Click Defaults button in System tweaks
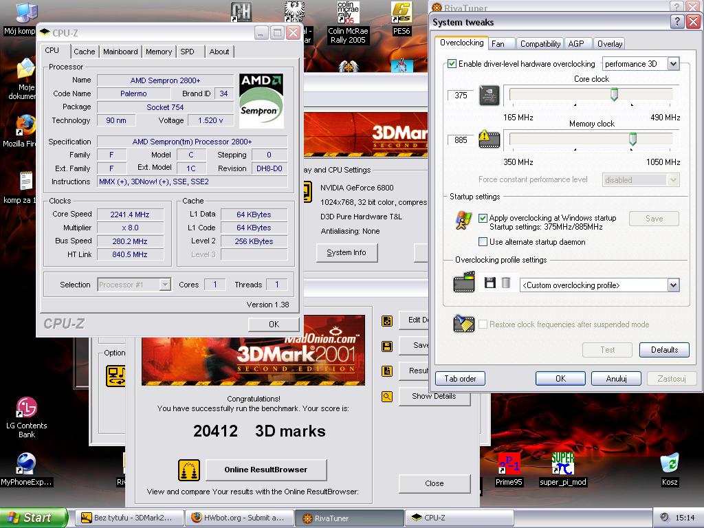The height and width of the screenshot is (528, 704). tap(665, 350)
